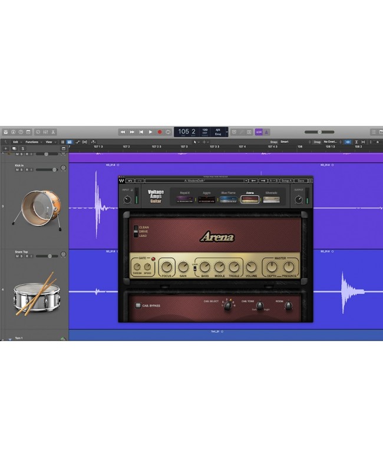Turn the Kick In pan knob
Image resolution: width=383 pixels, height=467 pixels.
pyautogui.click(x=63, y=168)
